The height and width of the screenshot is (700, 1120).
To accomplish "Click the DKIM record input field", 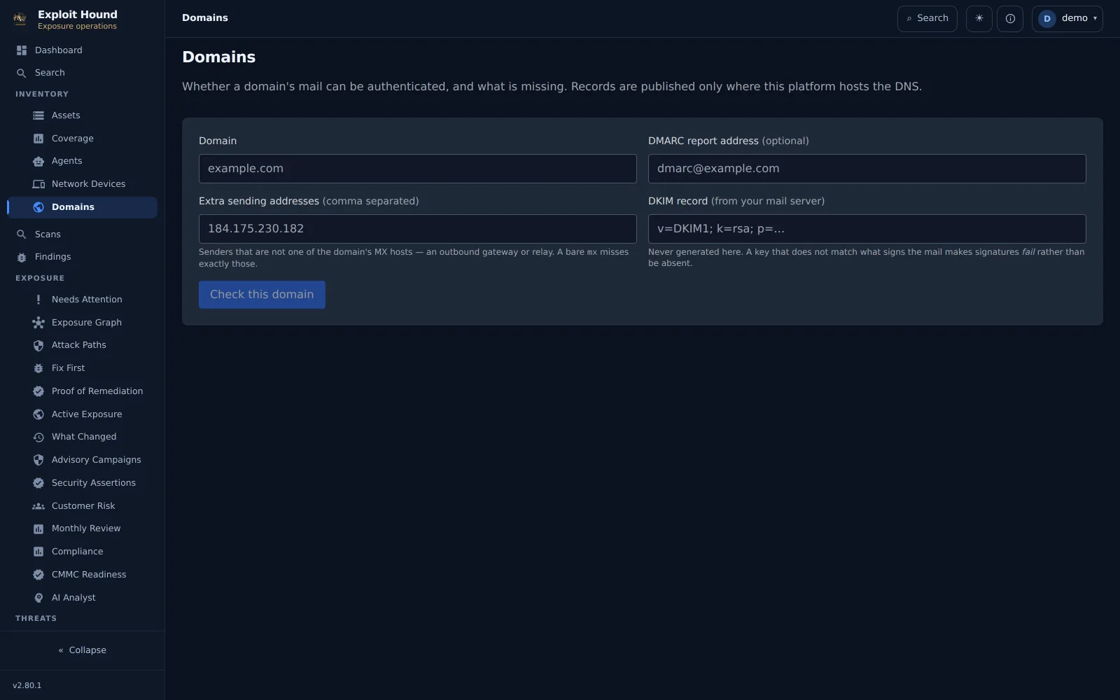I will coord(867,229).
